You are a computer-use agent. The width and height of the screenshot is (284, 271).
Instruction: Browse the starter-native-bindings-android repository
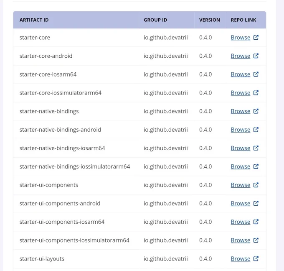[240, 130]
